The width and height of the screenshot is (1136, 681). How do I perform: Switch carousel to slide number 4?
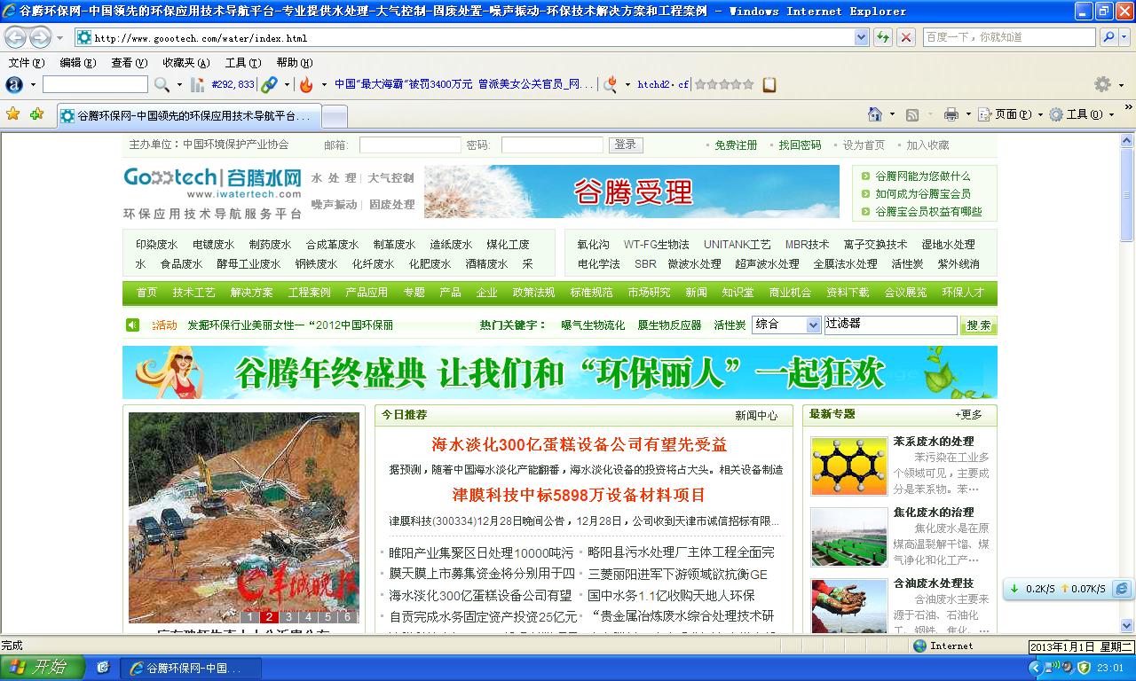pos(308,617)
